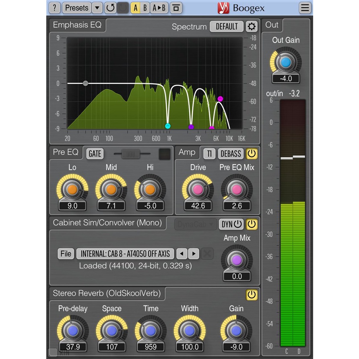
Task: Click the undo arrow icon
Action: [110, 8]
